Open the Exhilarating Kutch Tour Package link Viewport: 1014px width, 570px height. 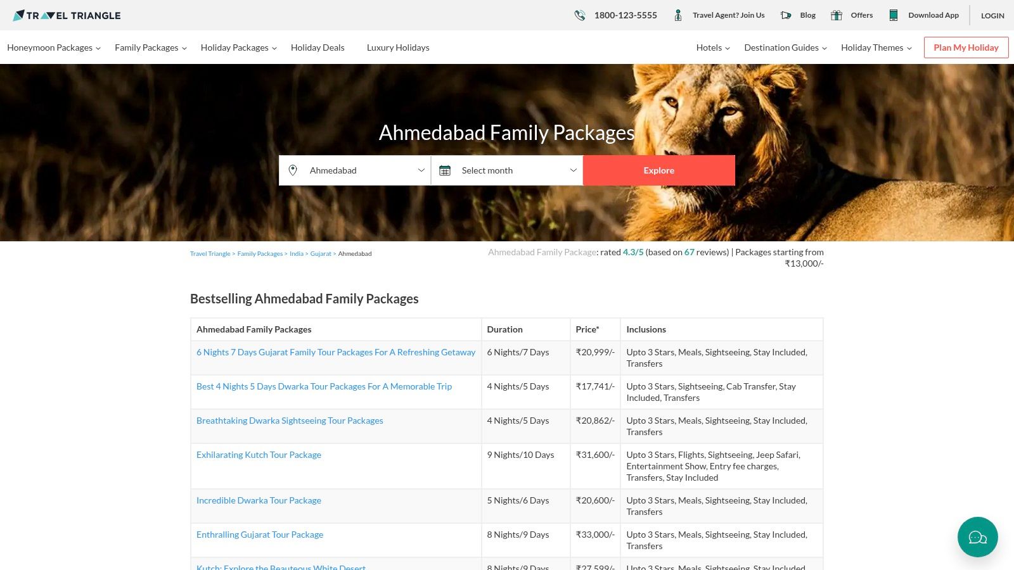259,454
